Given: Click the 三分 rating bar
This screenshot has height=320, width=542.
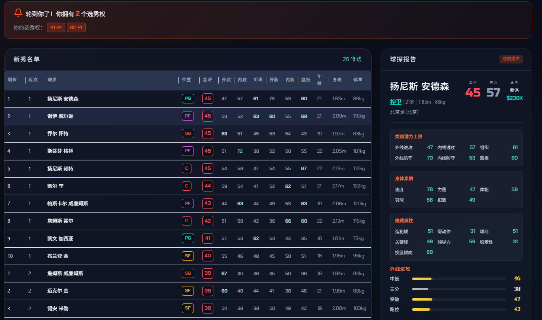Looking at the screenshot, I should click(x=459, y=289).
